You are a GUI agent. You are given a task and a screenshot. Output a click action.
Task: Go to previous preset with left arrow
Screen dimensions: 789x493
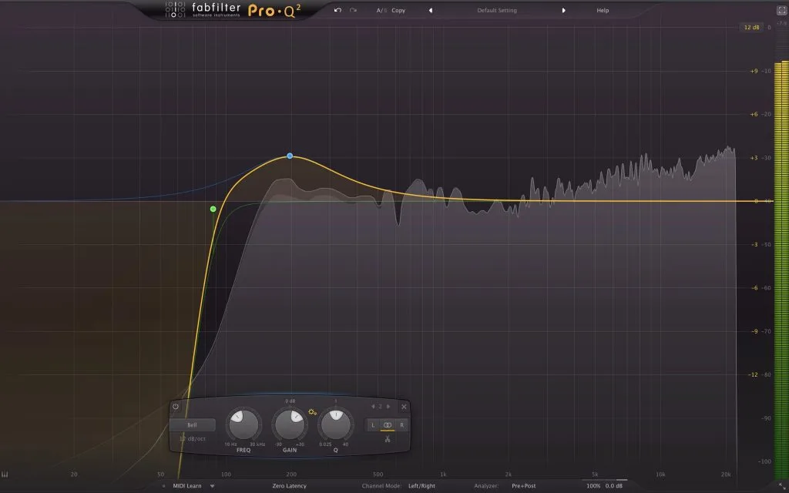coord(430,10)
